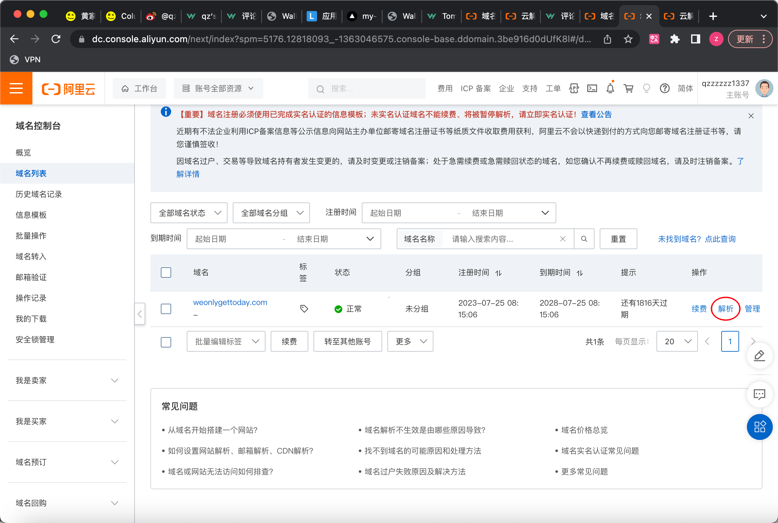Open 工作台 workbench button
Viewport: 778px width, 523px height.
pos(139,88)
